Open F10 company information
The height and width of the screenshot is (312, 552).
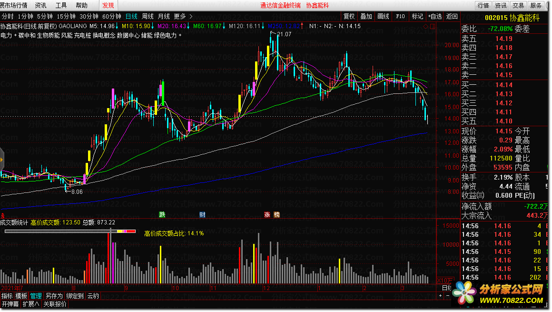pos(400,17)
